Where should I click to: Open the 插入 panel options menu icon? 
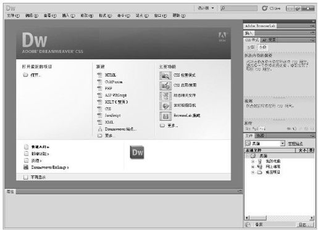(312, 33)
